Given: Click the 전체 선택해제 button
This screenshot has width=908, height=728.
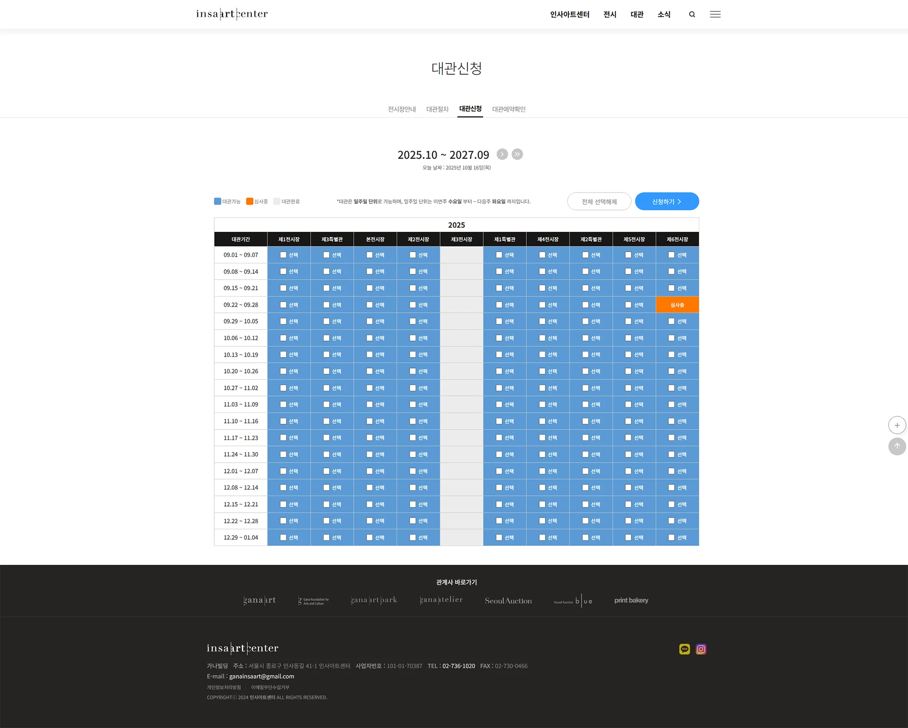Looking at the screenshot, I should coord(599,201).
